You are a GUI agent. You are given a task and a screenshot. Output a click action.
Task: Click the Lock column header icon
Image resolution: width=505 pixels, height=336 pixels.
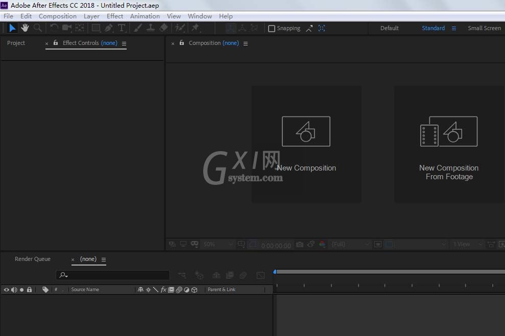[29, 290]
